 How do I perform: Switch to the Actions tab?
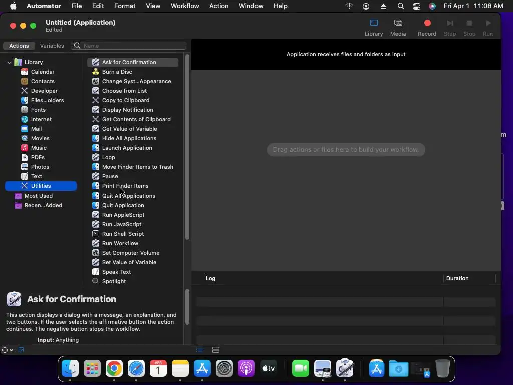pyautogui.click(x=19, y=46)
